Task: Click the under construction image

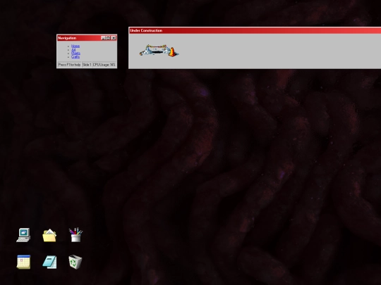Action: [159, 51]
